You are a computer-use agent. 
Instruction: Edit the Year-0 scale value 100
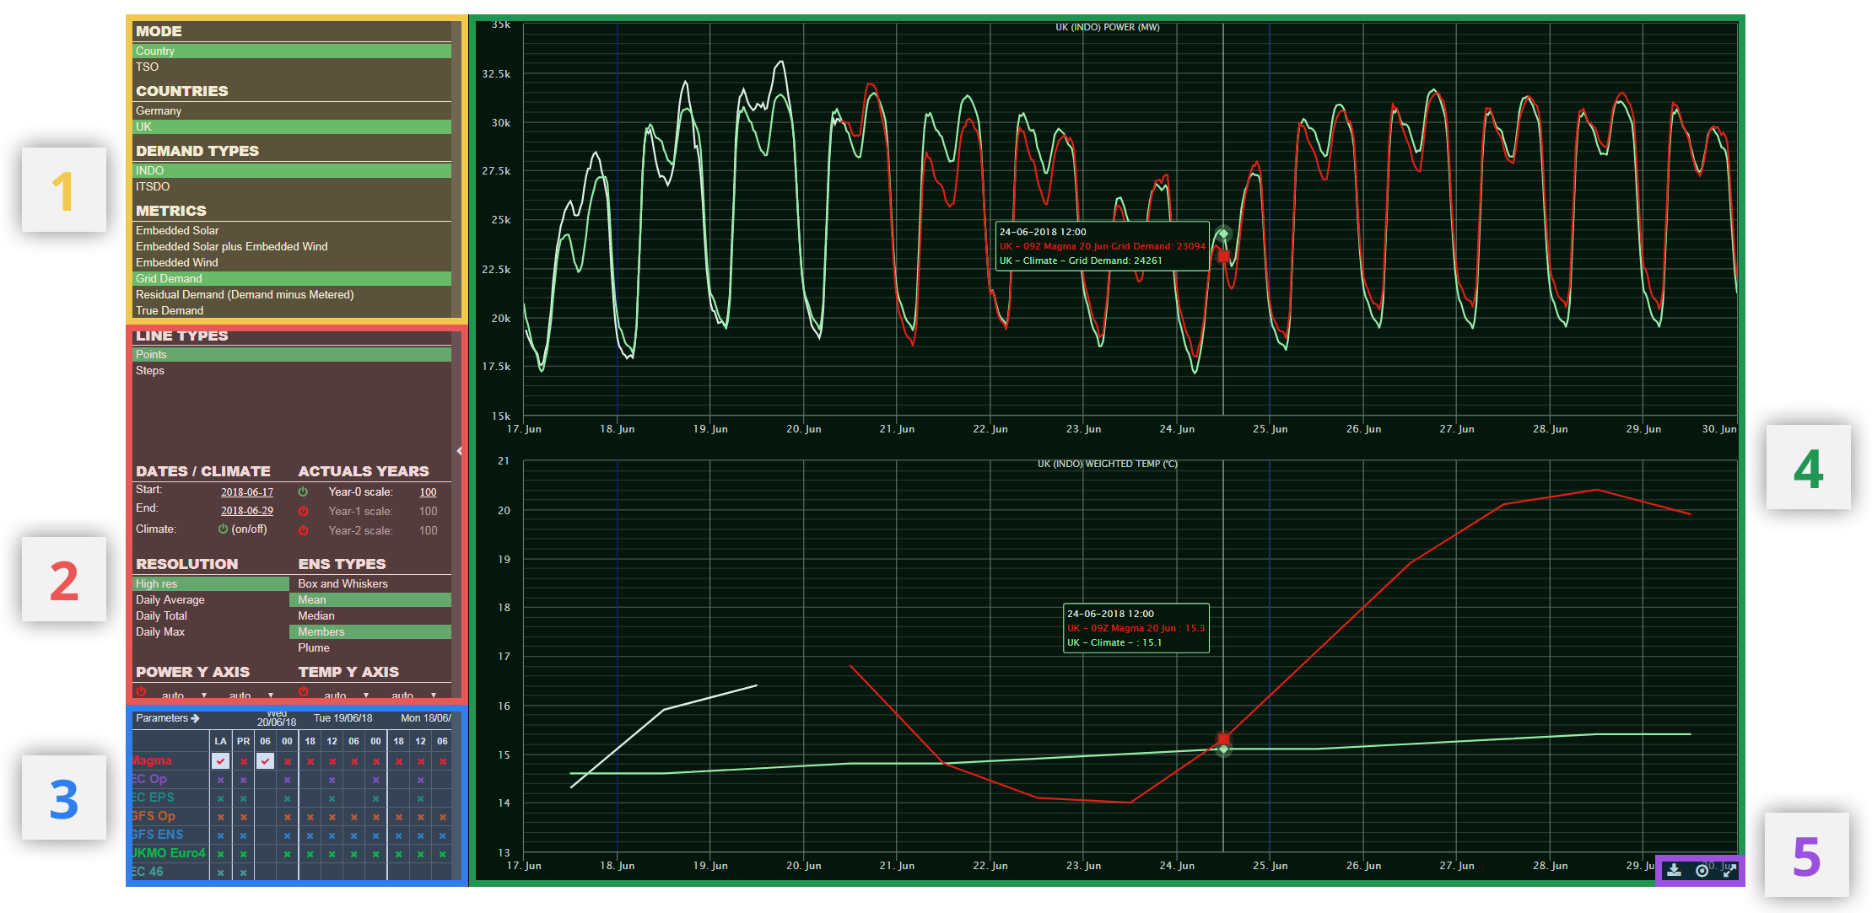tap(429, 492)
